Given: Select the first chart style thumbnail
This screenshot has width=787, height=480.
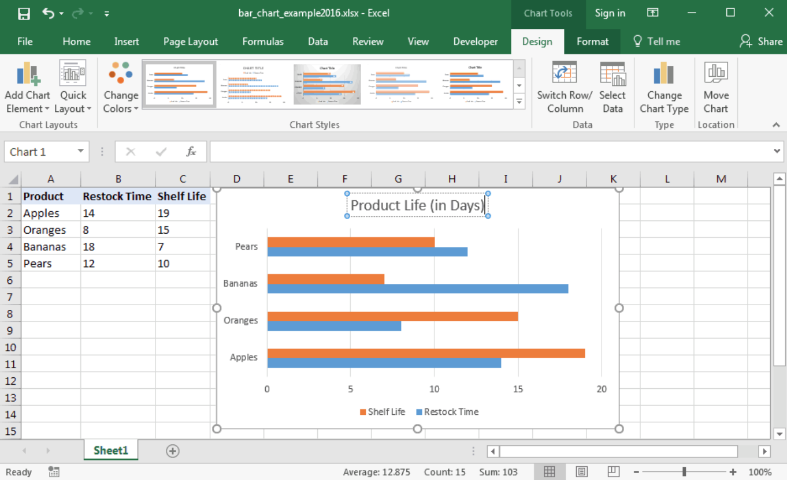Looking at the screenshot, I should pos(180,84).
